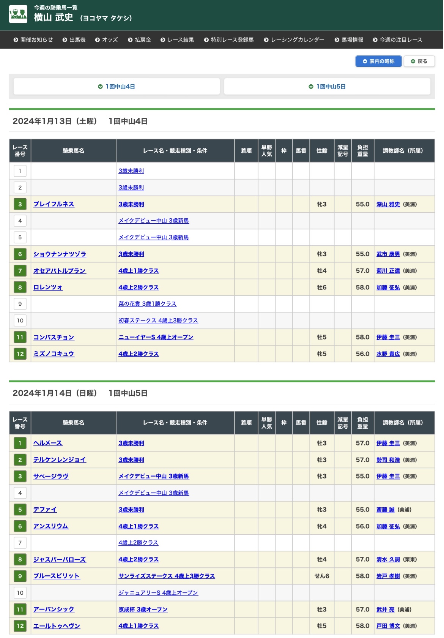Open trainer 斎藤 誠 link
The height and width of the screenshot is (638, 444).
(386, 510)
